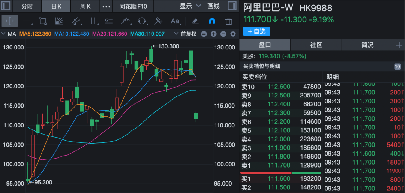The height and width of the screenshot is (193, 405).
Task: Click the plus icon beside 简况
Action: point(399,45)
